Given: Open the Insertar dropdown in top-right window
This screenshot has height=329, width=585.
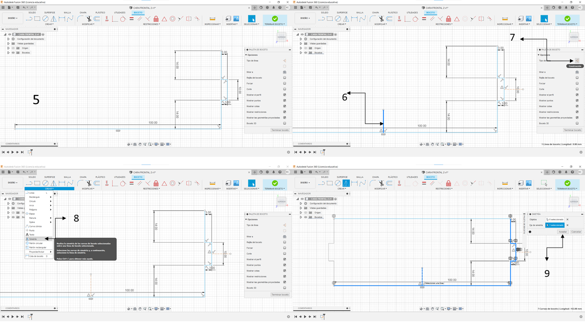Looking at the screenshot, I should pos(523,24).
